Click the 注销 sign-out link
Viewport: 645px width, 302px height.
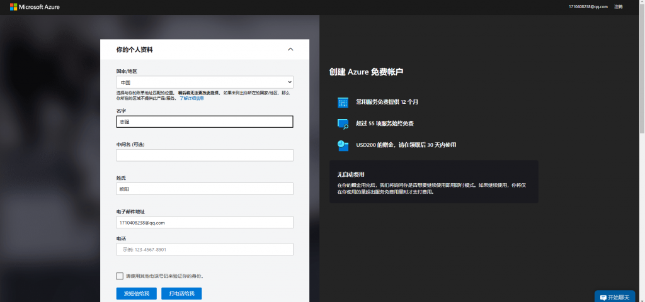619,6
